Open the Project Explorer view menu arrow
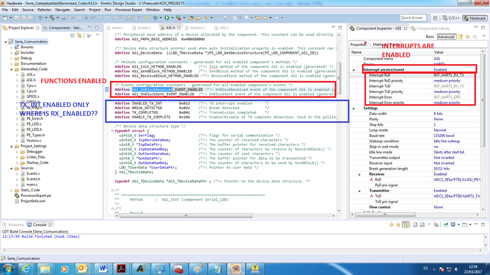This screenshot has width=490, height=275. (98, 35)
